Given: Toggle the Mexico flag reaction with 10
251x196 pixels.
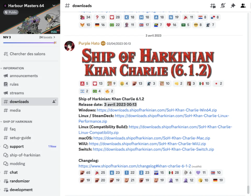Looking at the screenshot, I should (204, 84).
